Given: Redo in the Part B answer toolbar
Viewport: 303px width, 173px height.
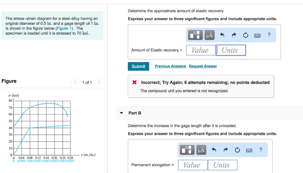Looking at the screenshot, I should [225, 150].
